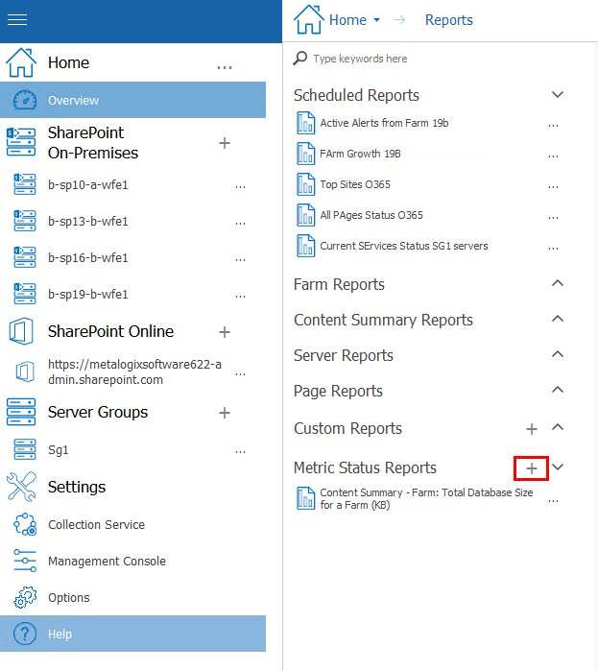598x671 pixels.
Task: Expand the Content Summary Reports section
Action: click(x=558, y=319)
